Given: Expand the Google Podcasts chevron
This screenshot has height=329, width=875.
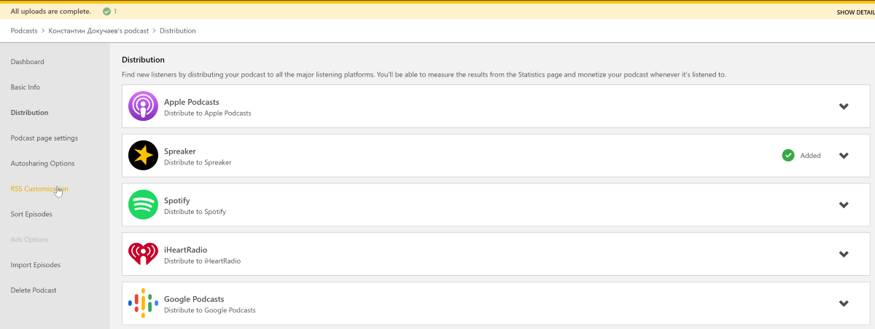Looking at the screenshot, I should [844, 304].
